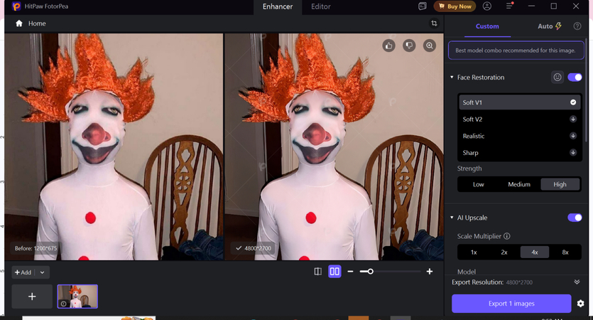This screenshot has height=320, width=593.
Task: Zoom in with the plus icon
Action: tap(430, 272)
